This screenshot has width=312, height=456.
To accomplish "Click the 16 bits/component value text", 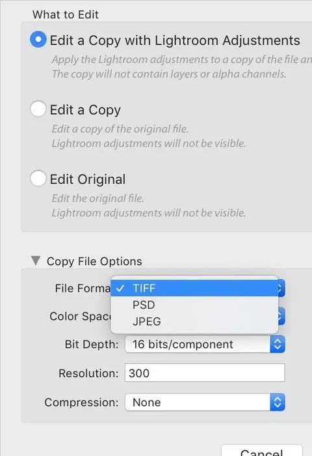I will coord(183,345).
